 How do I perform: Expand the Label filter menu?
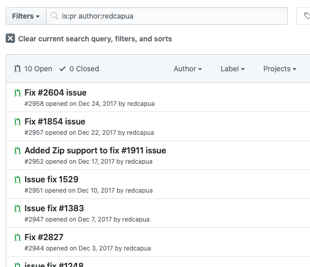coord(232,69)
